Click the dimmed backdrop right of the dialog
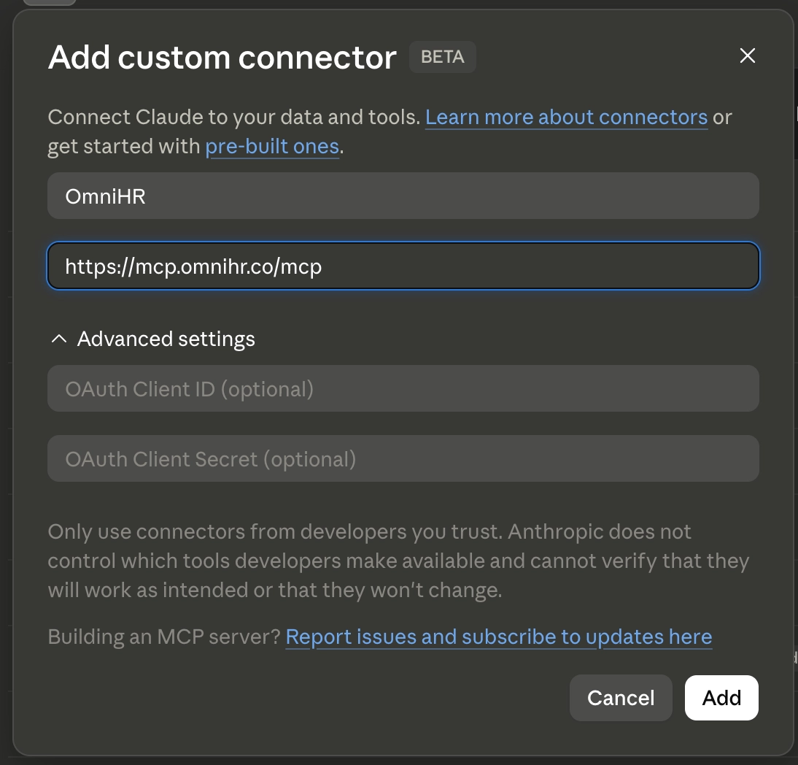The height and width of the screenshot is (765, 798). (796, 356)
